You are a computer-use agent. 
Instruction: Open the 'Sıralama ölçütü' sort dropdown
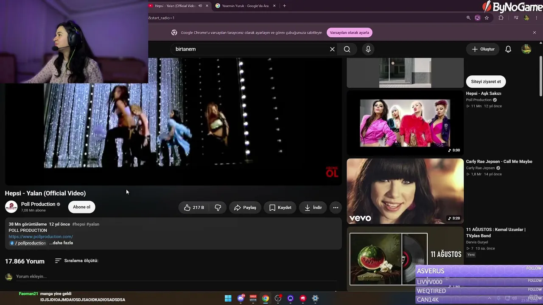77,261
